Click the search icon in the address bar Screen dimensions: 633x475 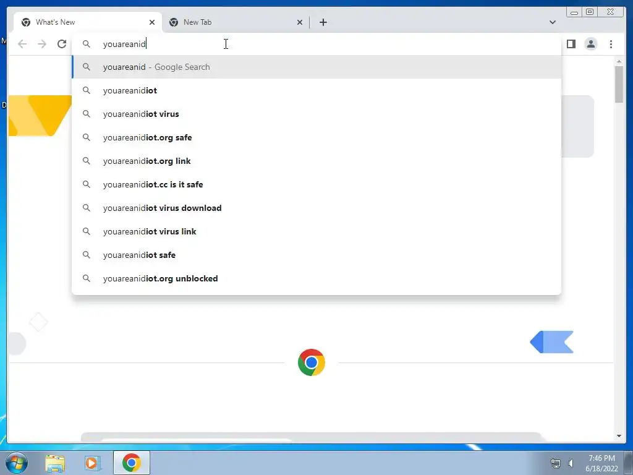coord(87,44)
